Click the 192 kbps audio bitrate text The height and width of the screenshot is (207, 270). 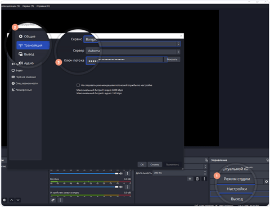[x=99, y=93]
